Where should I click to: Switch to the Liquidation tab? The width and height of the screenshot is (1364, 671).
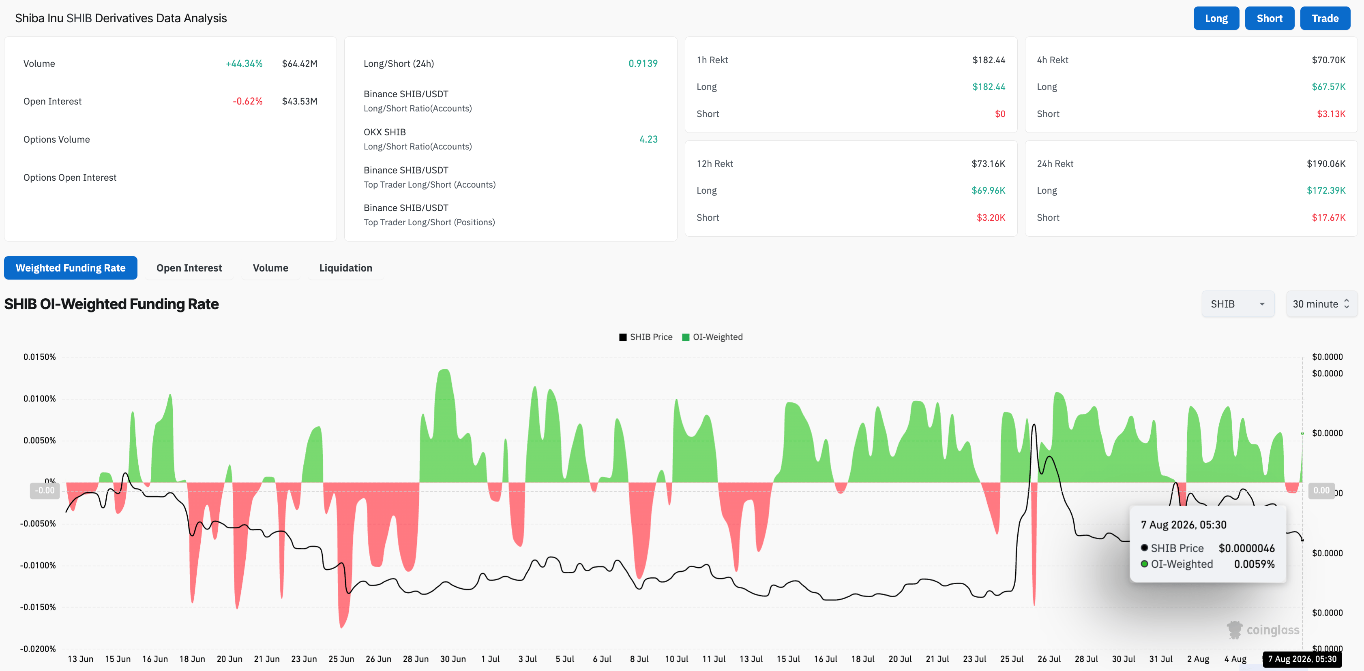tap(346, 268)
